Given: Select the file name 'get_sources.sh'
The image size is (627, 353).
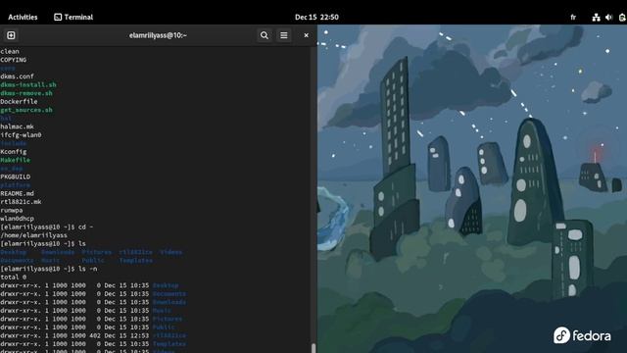Looking at the screenshot, I should 26,110.
